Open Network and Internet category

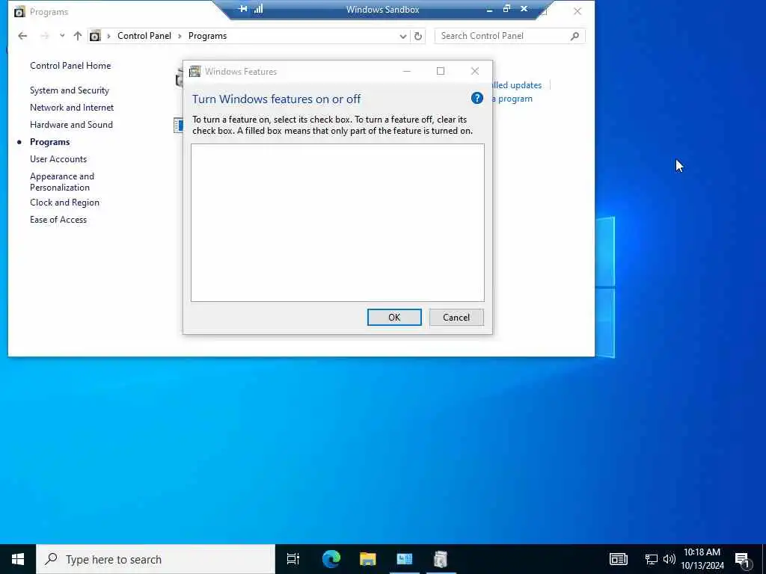[72, 108]
